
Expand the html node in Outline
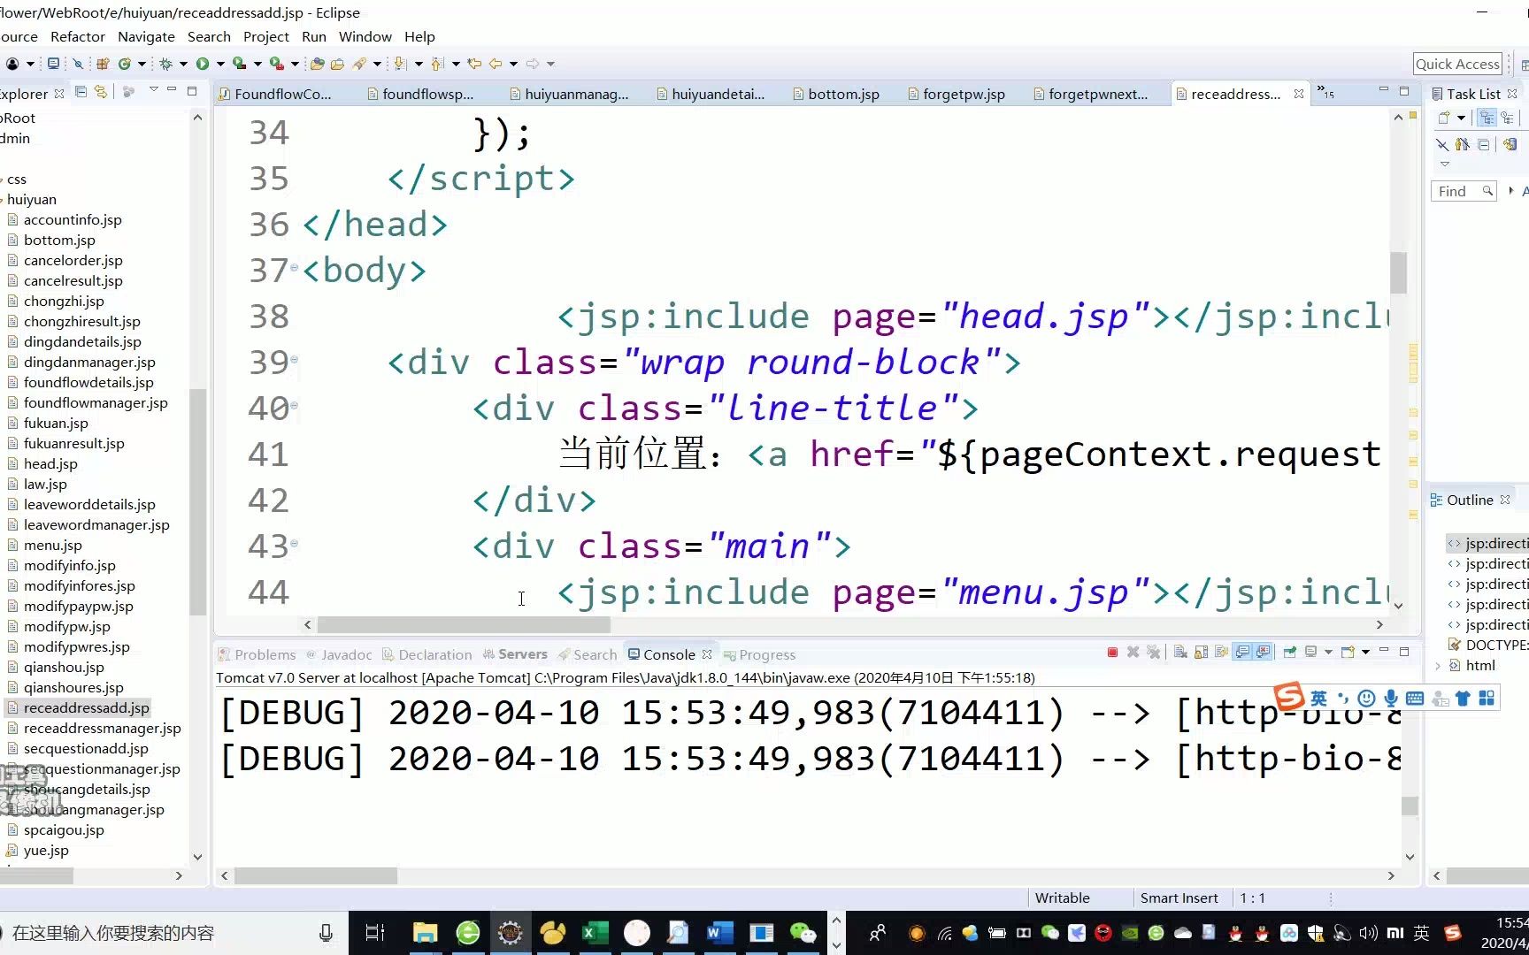pyautogui.click(x=1437, y=666)
